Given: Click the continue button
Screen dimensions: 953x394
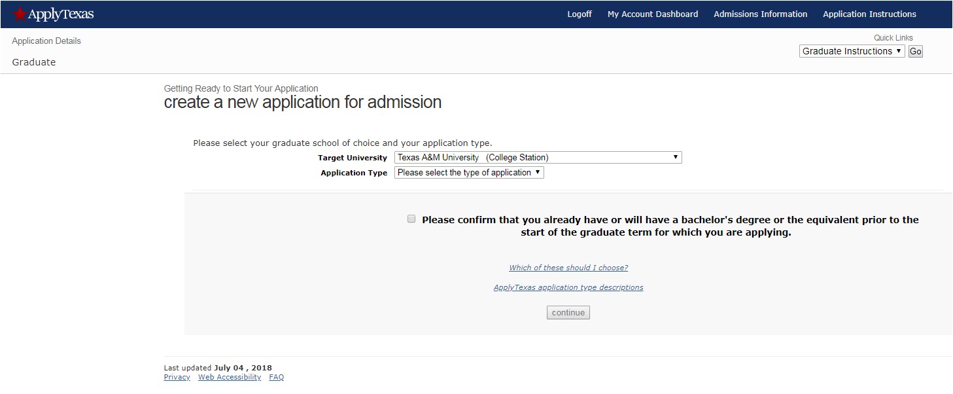Looking at the screenshot, I should coord(567,312).
